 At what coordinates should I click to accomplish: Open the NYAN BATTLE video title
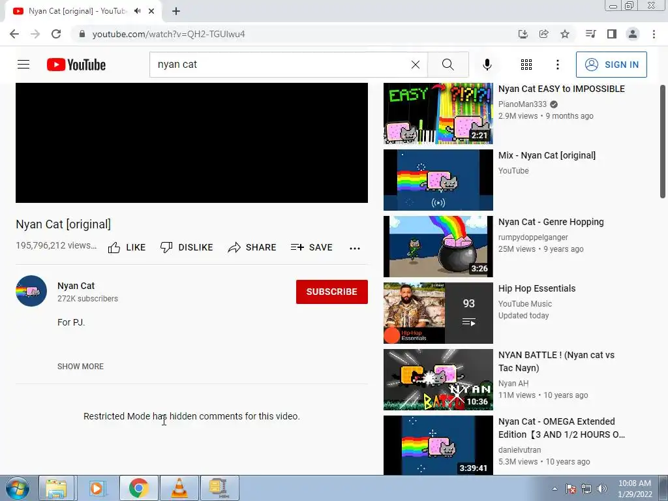coord(556,361)
